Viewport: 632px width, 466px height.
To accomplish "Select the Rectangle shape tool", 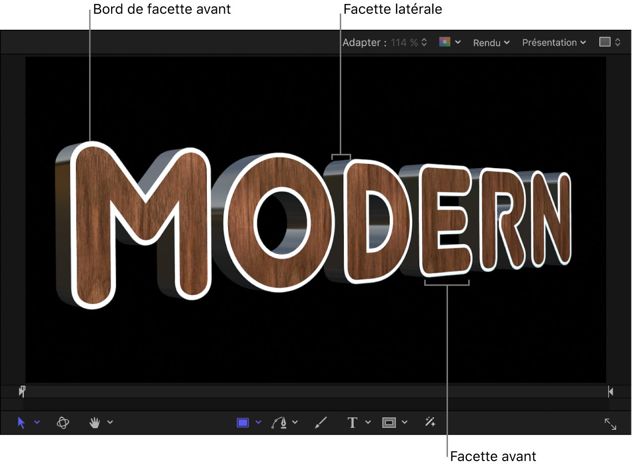I will [243, 422].
